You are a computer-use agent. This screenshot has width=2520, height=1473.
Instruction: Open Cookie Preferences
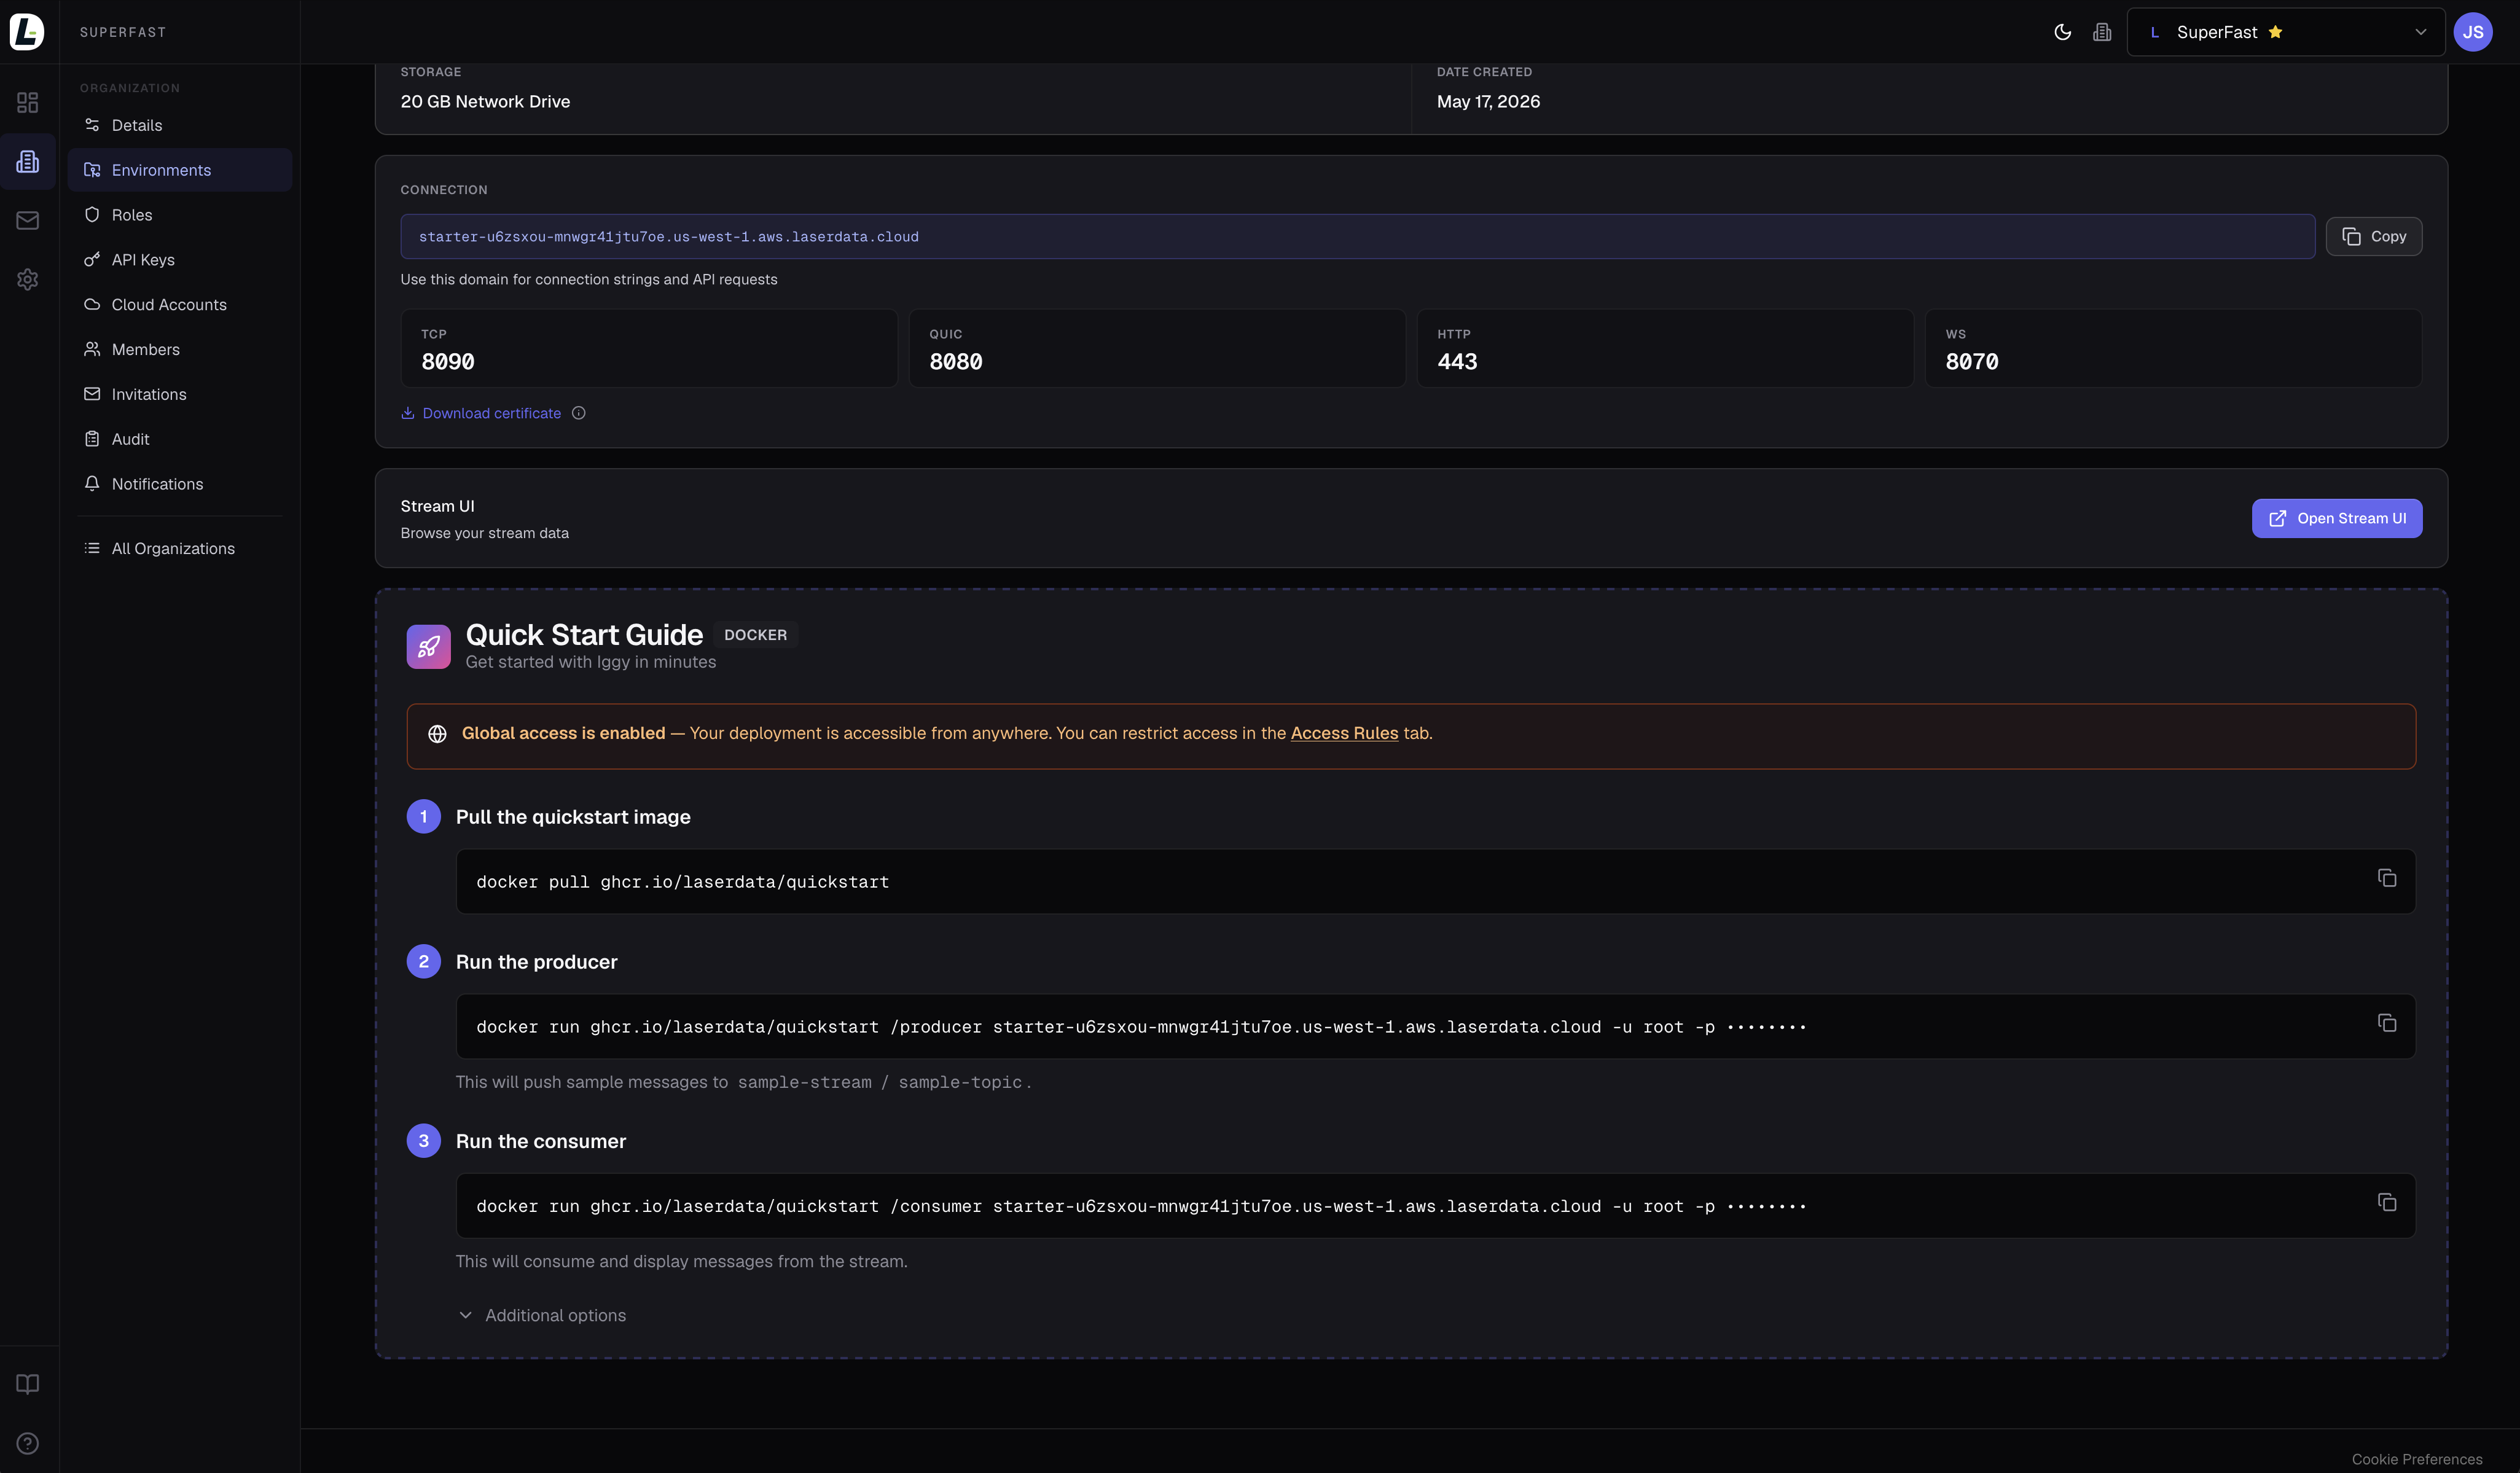(x=2416, y=1459)
